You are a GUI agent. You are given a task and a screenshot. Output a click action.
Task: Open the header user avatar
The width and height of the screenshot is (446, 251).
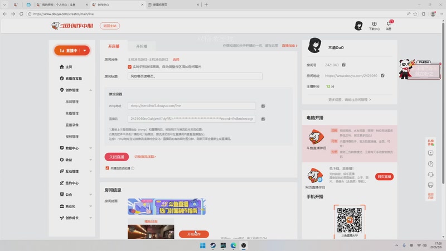358,26
